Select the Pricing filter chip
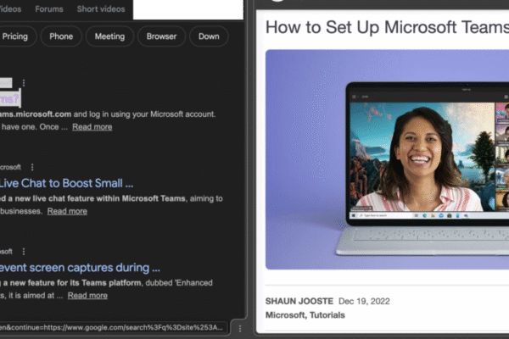 [x=15, y=36]
